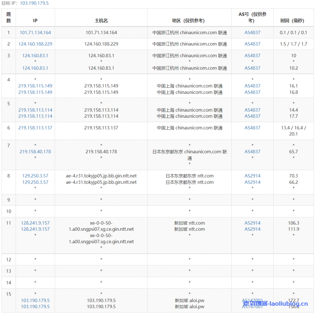
Task: Open first AS2914 link in hop 8
Action: [x=252, y=176]
